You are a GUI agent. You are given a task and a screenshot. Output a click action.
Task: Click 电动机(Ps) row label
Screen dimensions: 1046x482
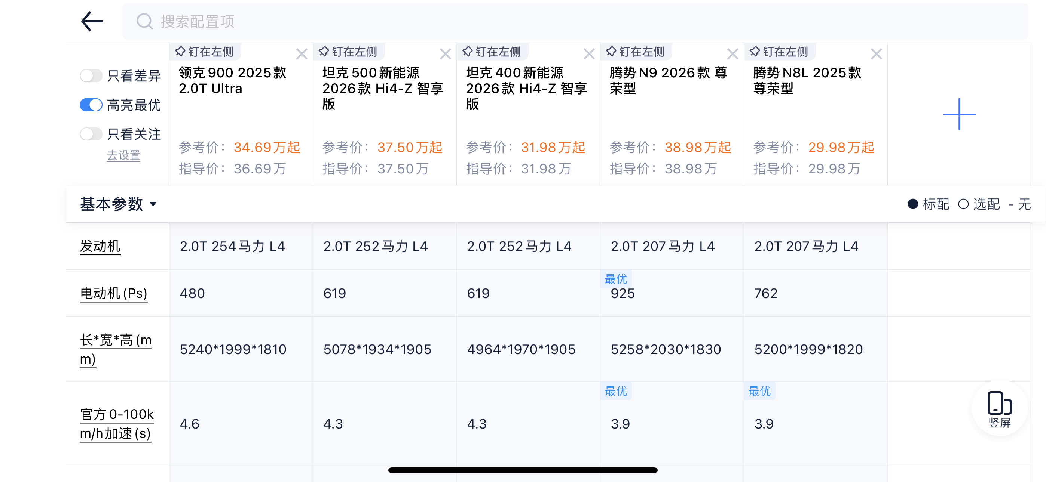(113, 293)
